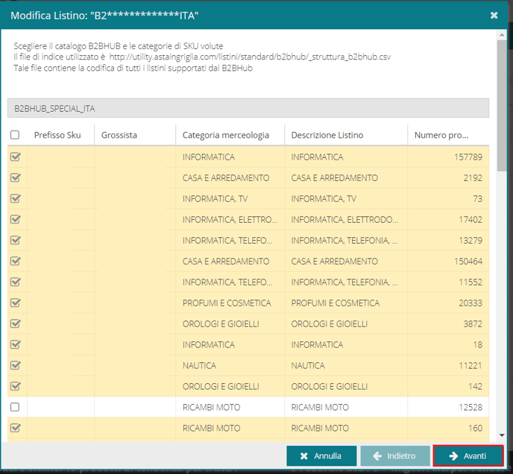This screenshot has width=513, height=474.
Task: Uncheck CASA E ARREDAMENTO row with 2192
Action: pyautogui.click(x=15, y=177)
